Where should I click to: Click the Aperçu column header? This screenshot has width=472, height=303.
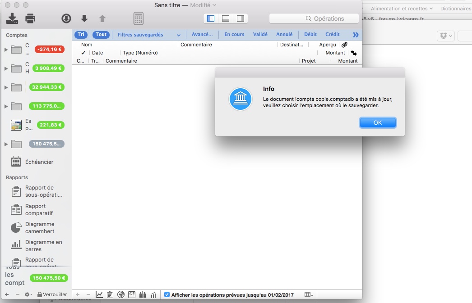(x=328, y=45)
